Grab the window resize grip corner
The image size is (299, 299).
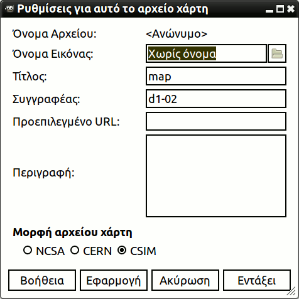pos(291,291)
